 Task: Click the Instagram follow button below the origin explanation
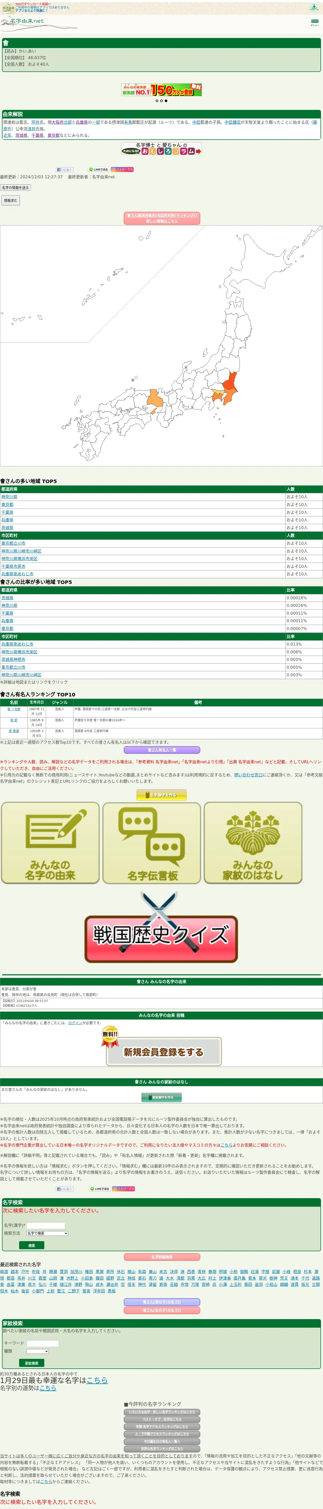pos(122,169)
